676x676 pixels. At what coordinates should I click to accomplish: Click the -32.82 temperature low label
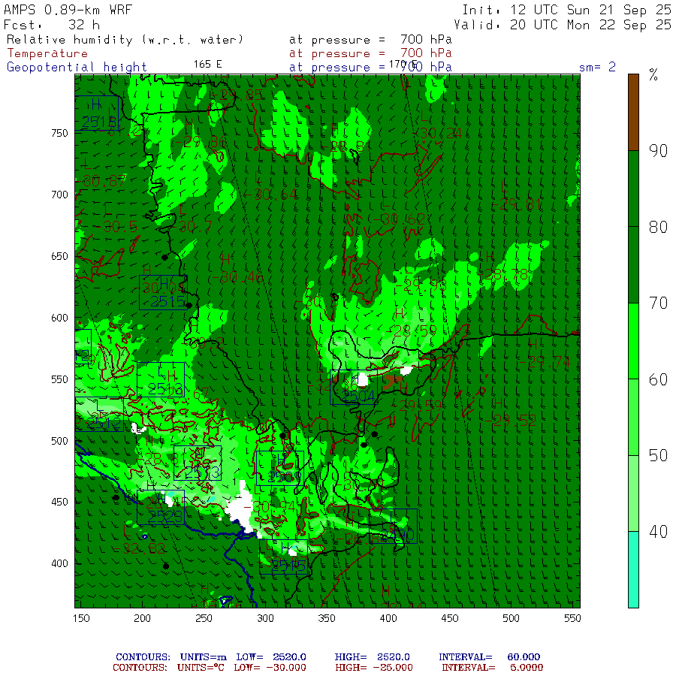pos(138,548)
